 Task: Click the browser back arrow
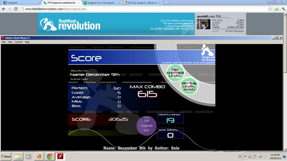tap(4, 9)
